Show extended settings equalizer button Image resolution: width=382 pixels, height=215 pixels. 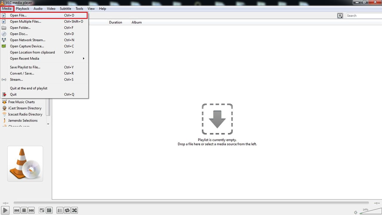pyautogui.click(x=49, y=211)
